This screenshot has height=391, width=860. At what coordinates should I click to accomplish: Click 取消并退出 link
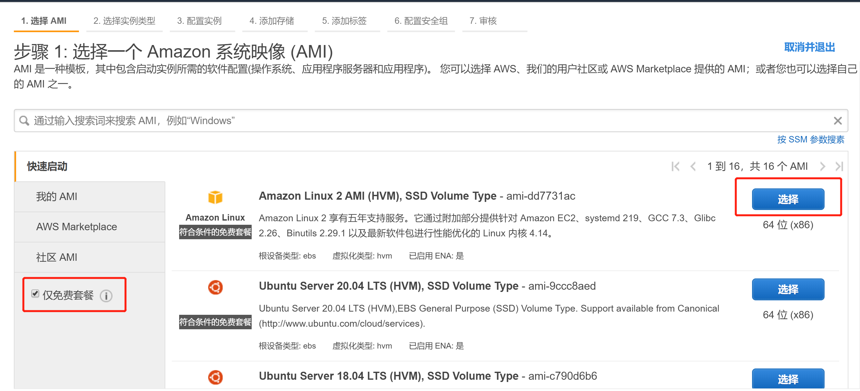coord(809,48)
